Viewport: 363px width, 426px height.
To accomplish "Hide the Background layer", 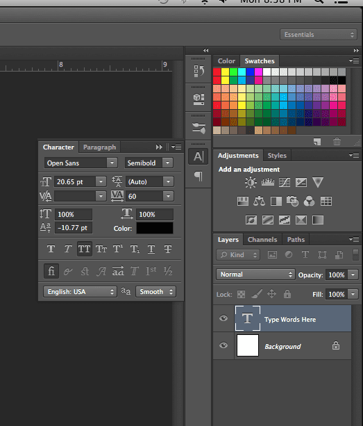I will click(x=223, y=345).
